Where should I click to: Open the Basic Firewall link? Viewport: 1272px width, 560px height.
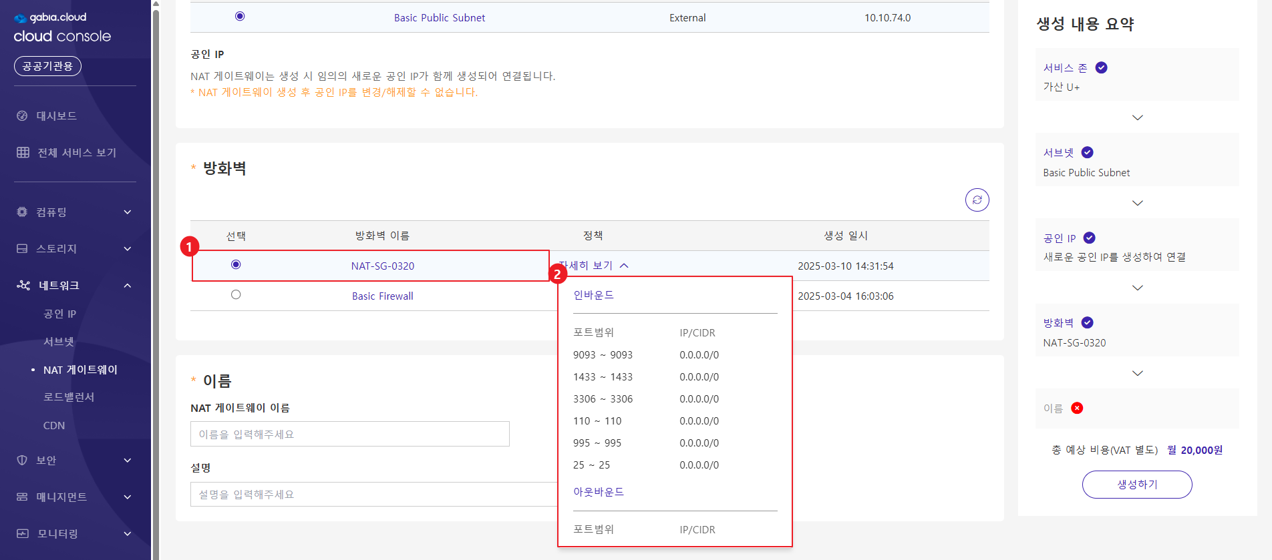click(382, 296)
